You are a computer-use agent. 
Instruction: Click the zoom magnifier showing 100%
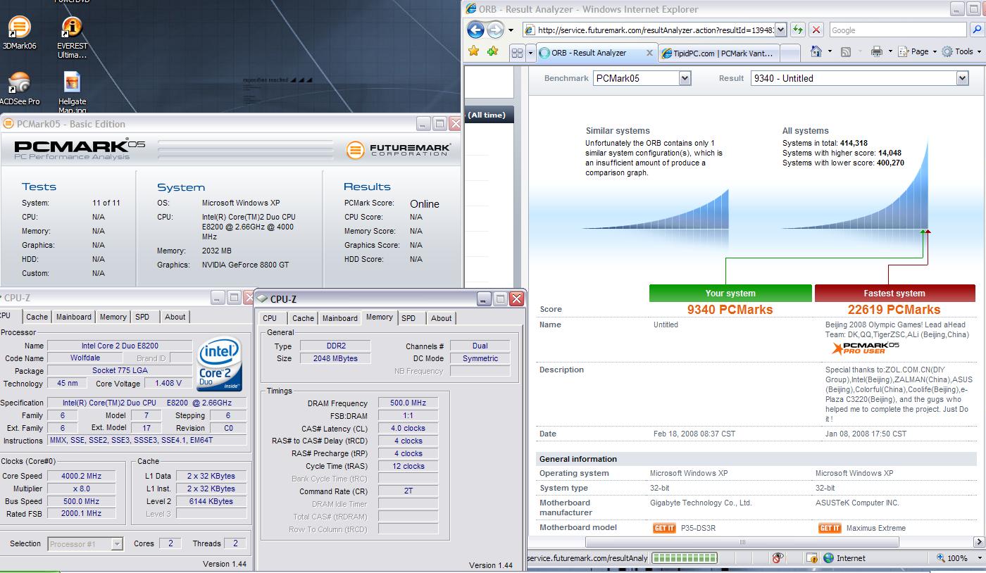point(941,558)
